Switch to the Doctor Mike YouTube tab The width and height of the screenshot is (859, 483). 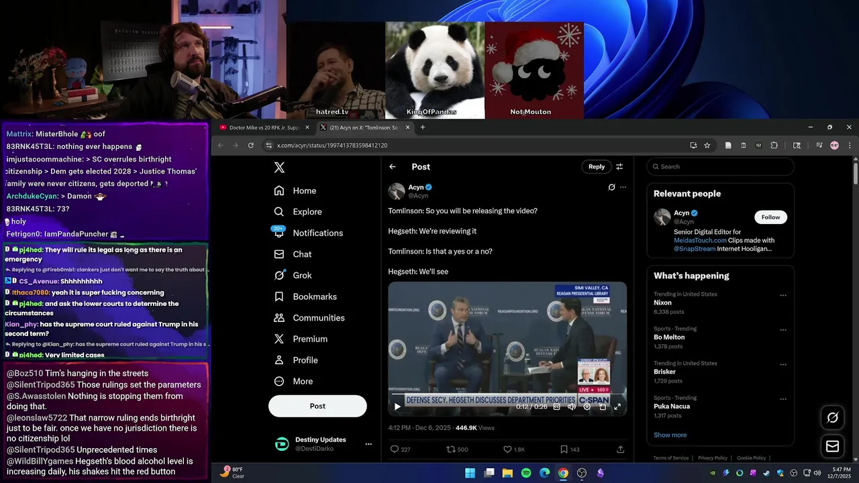point(263,127)
